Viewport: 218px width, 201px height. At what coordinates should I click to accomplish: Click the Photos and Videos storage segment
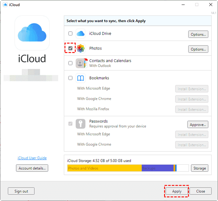click(x=104, y=168)
